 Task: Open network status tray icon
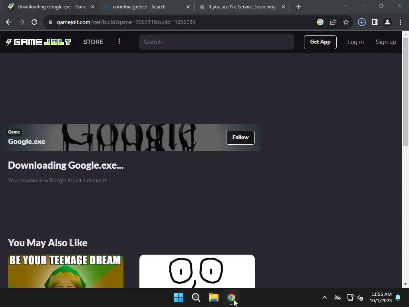point(350,297)
